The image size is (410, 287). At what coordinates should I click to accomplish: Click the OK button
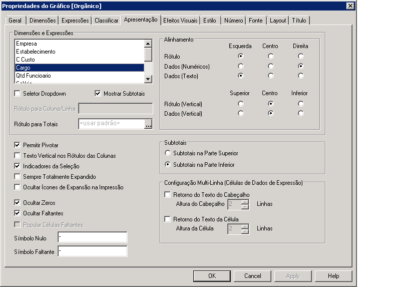[212, 276]
